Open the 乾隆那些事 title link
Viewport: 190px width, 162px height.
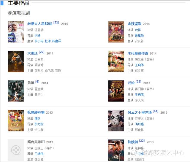pos(36,112)
